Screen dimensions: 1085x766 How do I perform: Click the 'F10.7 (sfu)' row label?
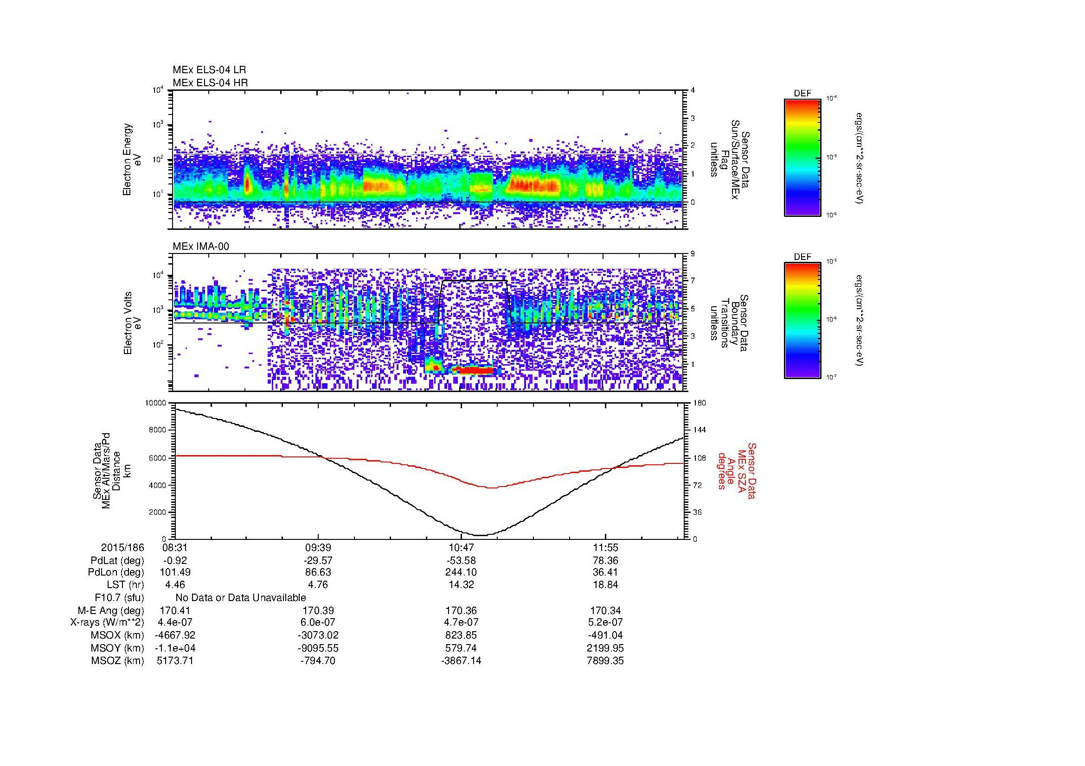point(119,598)
